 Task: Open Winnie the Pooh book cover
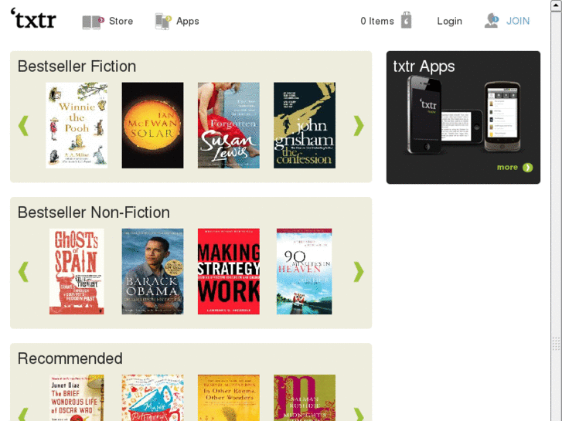point(77,125)
